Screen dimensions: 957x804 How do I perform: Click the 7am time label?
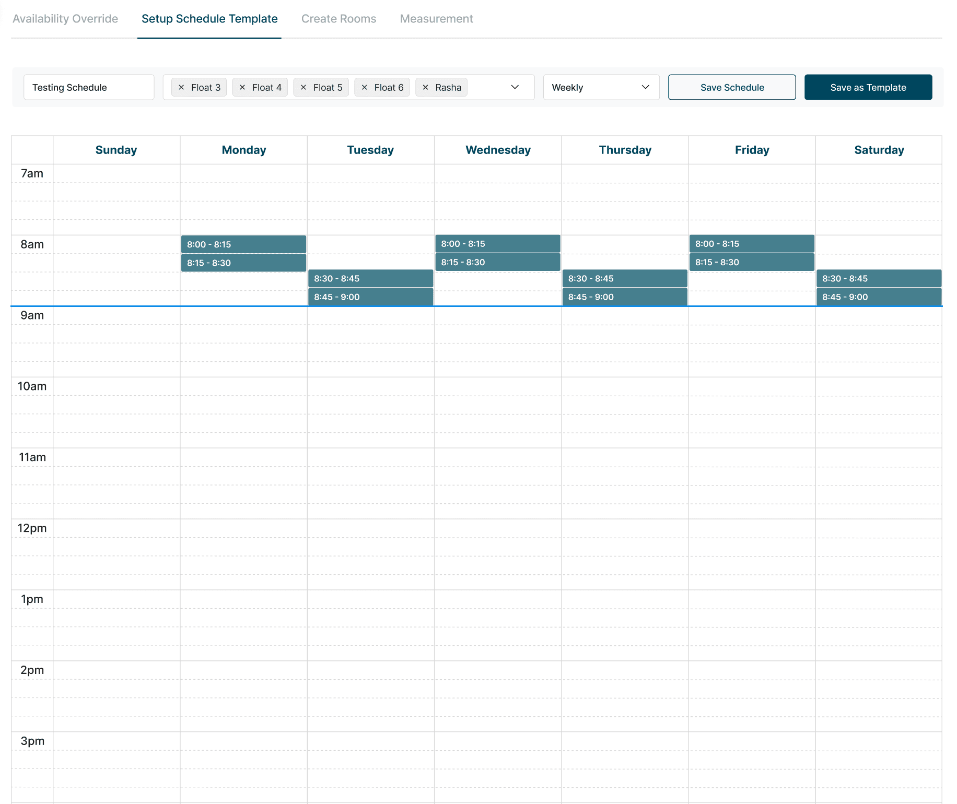coord(32,173)
